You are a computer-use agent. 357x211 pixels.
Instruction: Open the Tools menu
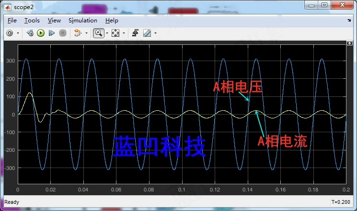coord(32,21)
